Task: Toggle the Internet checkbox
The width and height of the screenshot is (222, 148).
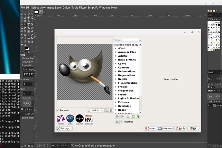Action: pyautogui.click(x=122, y=122)
